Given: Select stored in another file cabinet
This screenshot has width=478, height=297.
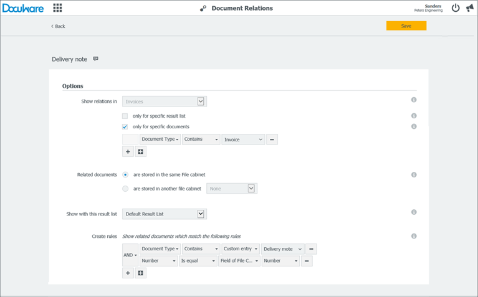Looking at the screenshot, I should (125, 188).
